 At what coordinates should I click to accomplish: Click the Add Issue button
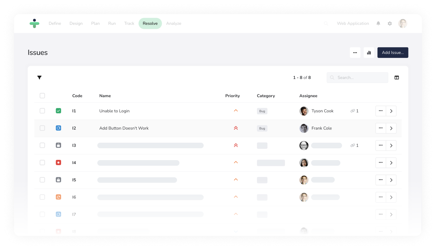pyautogui.click(x=393, y=53)
